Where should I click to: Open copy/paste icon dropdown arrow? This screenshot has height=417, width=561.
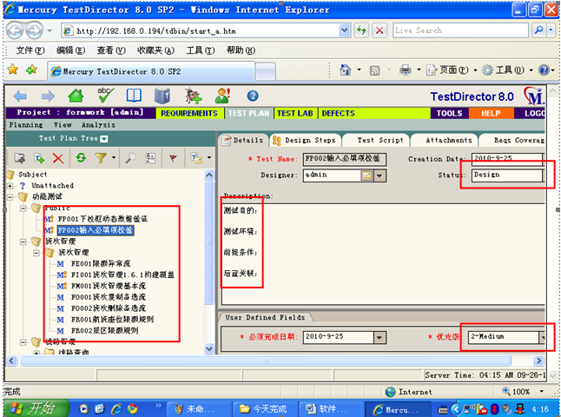click(x=209, y=157)
